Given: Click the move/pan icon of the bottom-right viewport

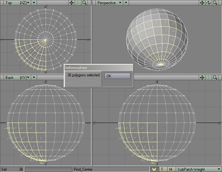Looking at the screenshot, I should (202, 78).
